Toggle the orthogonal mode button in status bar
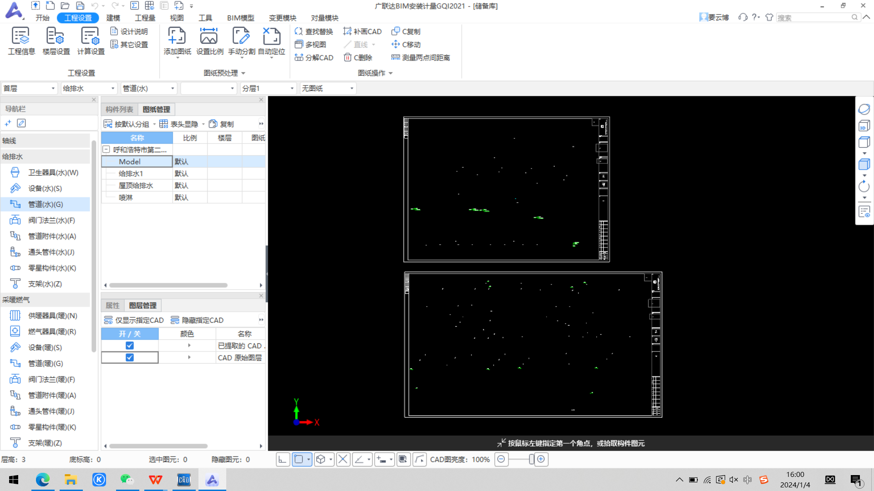This screenshot has height=491, width=874. pyautogui.click(x=283, y=459)
